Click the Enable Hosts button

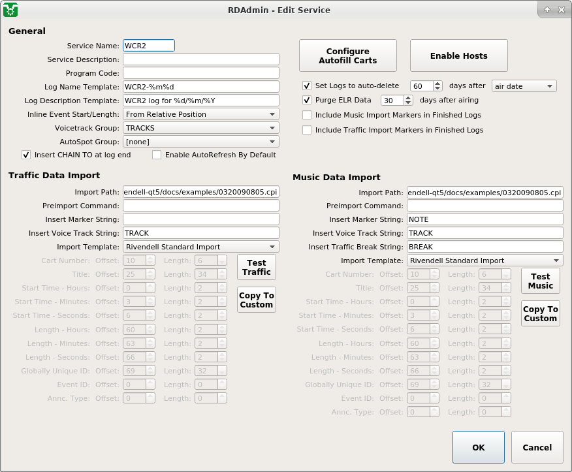pos(458,55)
